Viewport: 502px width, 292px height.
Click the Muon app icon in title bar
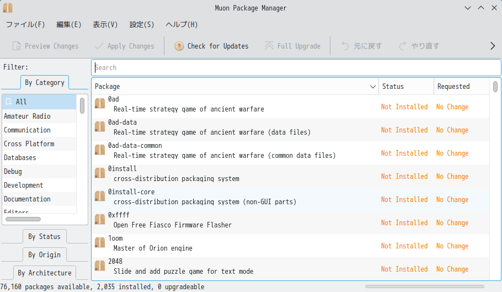(8, 8)
